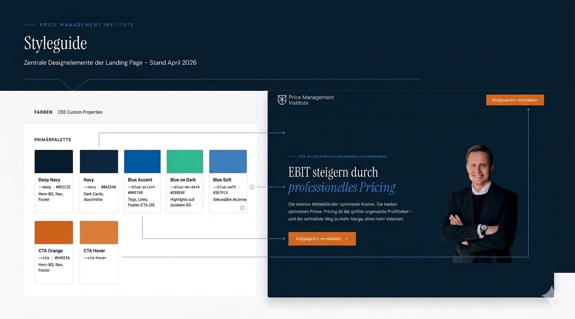Viewport: 575px width, 319px height.
Task: Click the CTA Hover swatch card
Action: 99,251
